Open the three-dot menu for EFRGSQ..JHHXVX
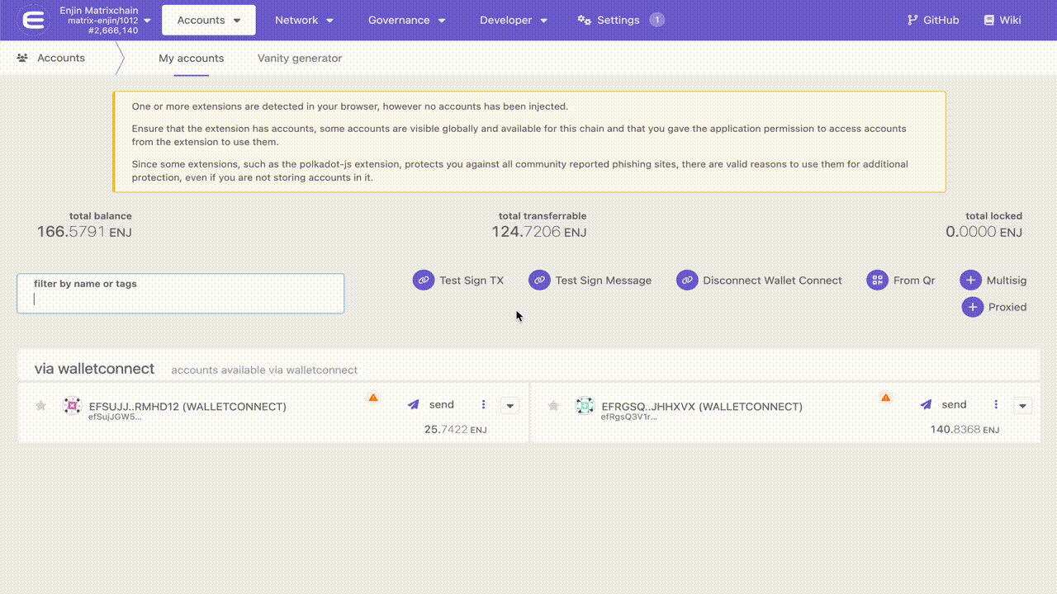This screenshot has height=594, width=1057. (997, 404)
